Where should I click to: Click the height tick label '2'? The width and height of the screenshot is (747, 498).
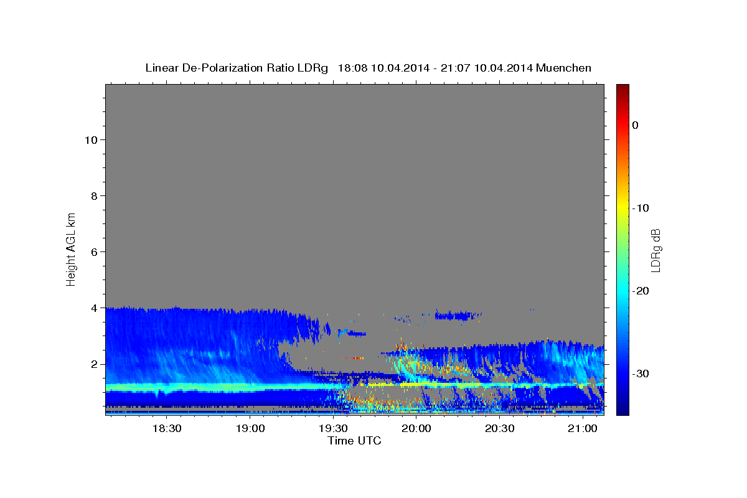coord(94,364)
